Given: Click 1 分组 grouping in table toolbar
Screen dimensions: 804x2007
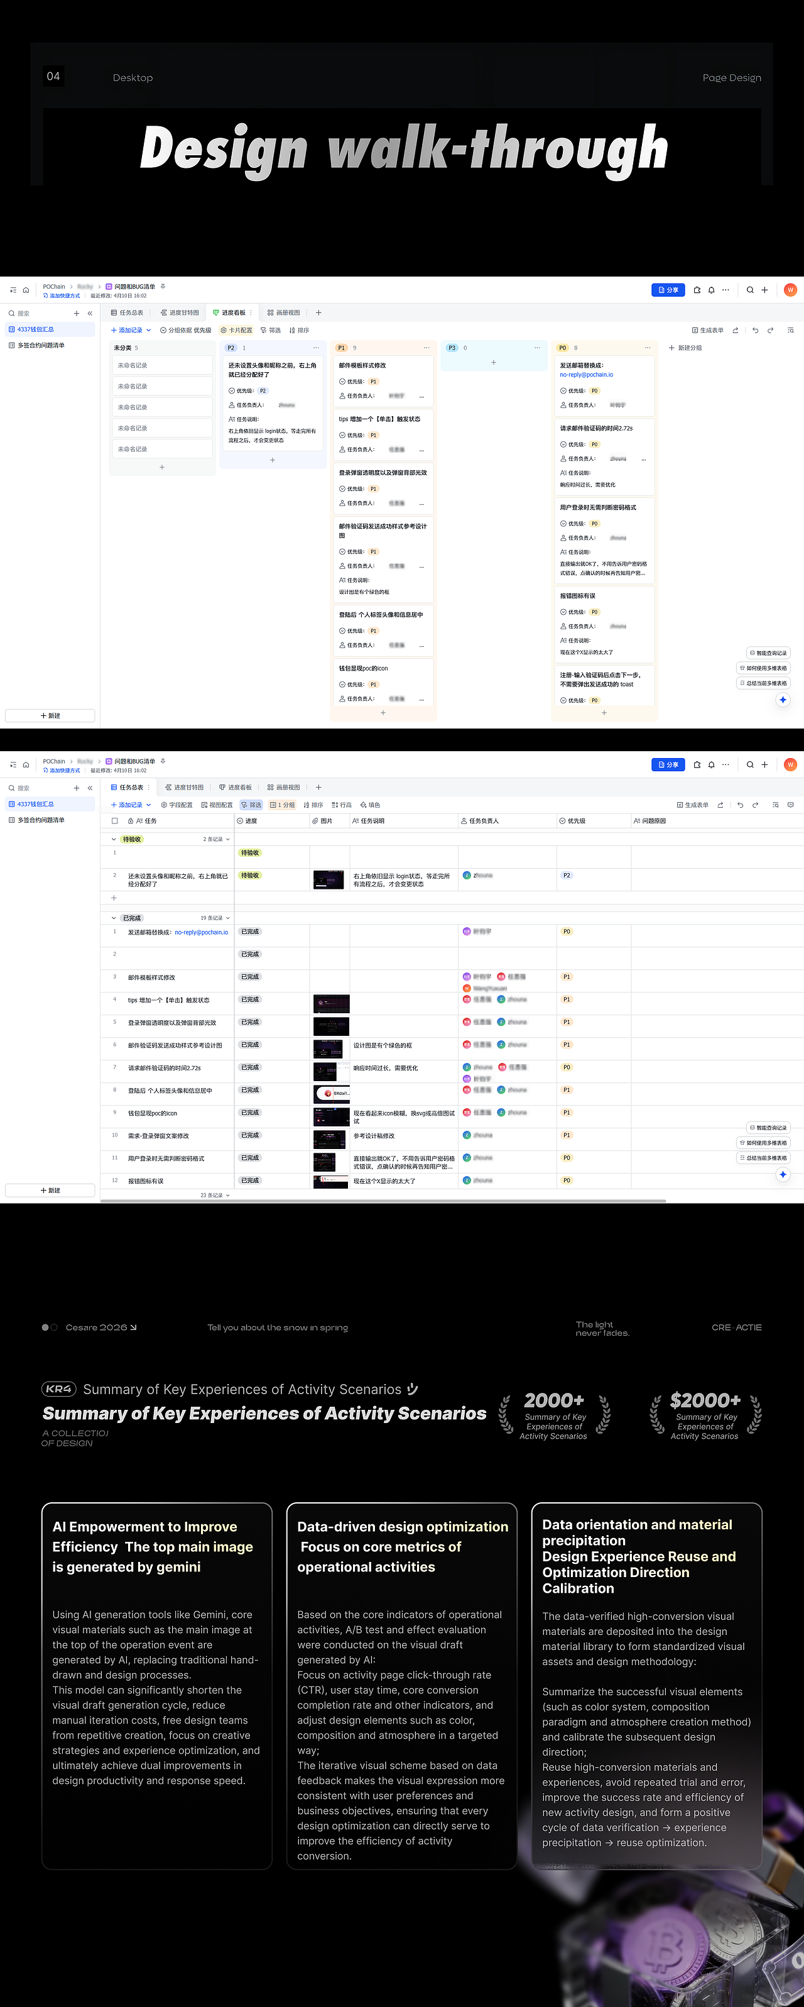Looking at the screenshot, I should pos(283,805).
